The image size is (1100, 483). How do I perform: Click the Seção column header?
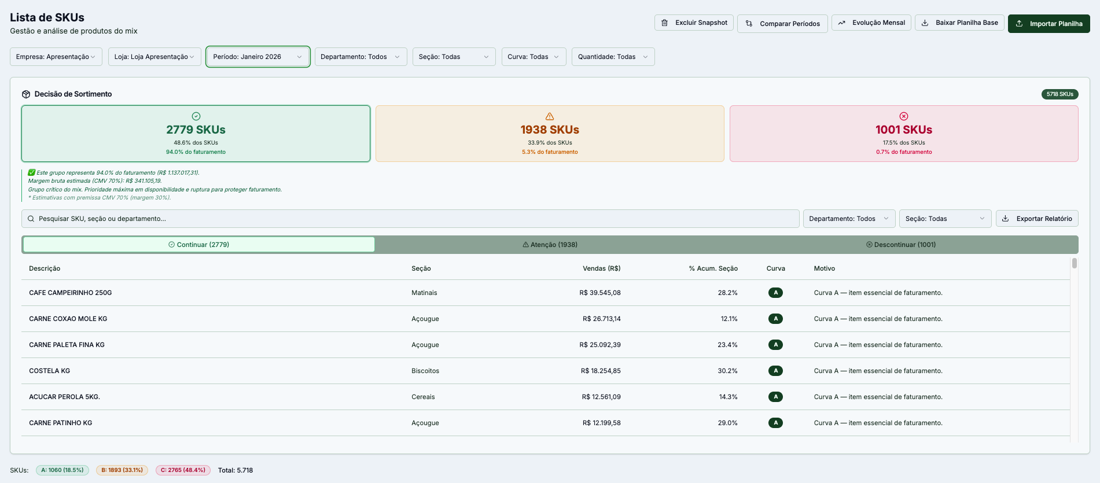[421, 268]
